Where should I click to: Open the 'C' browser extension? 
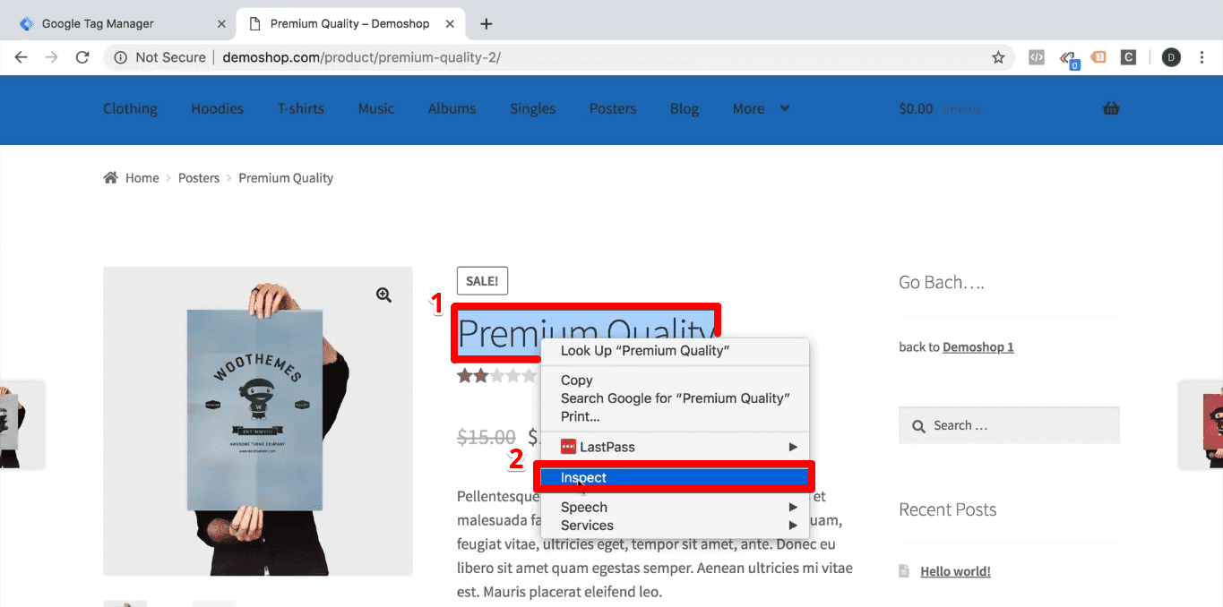(x=1128, y=56)
